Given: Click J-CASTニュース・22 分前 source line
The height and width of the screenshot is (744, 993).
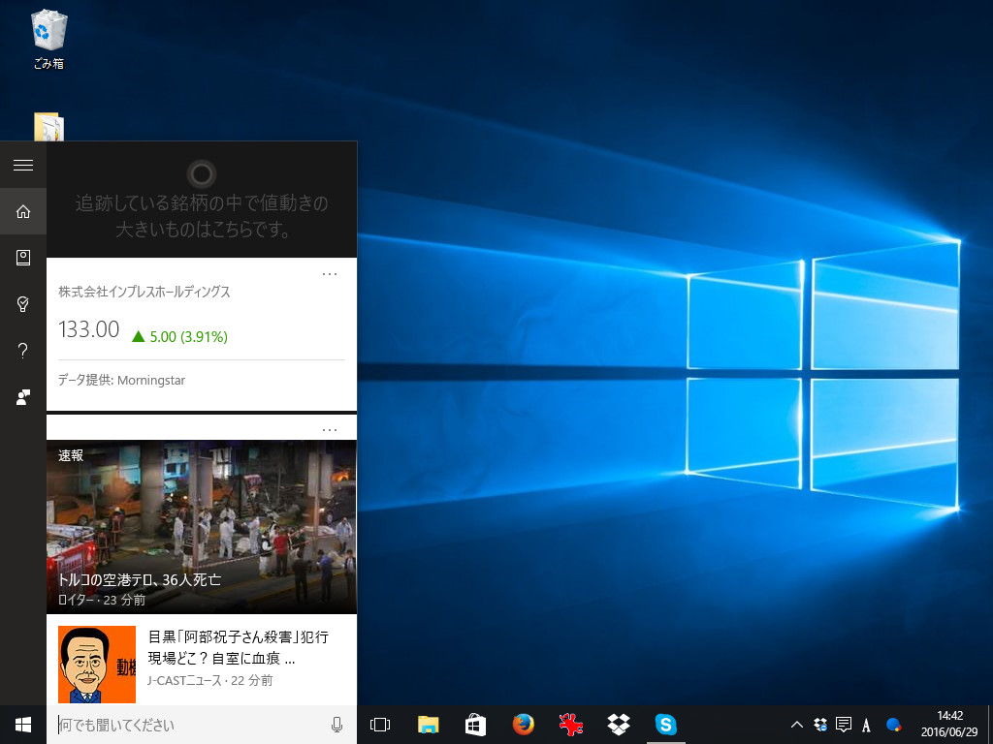Looking at the screenshot, I should point(210,680).
